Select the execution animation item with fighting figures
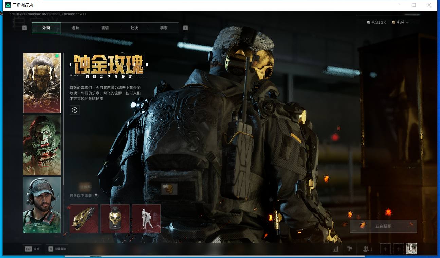 [x=146, y=218]
